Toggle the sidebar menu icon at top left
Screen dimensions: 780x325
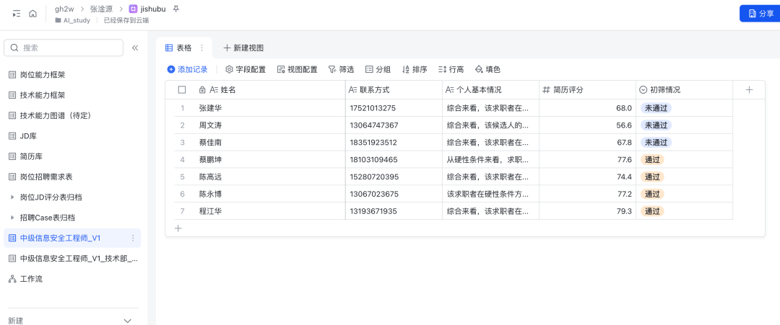tap(17, 14)
